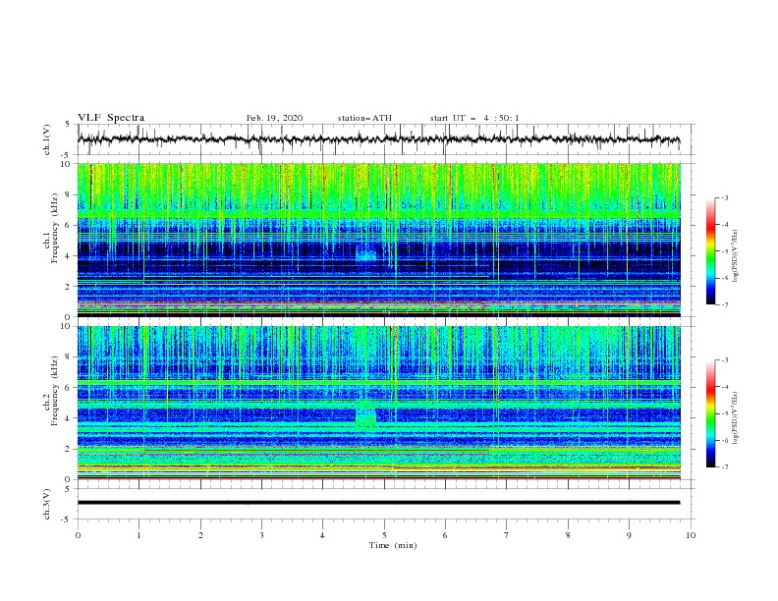Click the "2" tick on the time axis
778x601 pixels.
point(200,535)
